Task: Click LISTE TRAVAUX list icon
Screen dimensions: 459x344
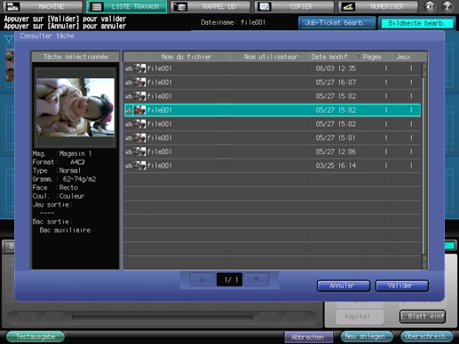Action: [x=96, y=6]
